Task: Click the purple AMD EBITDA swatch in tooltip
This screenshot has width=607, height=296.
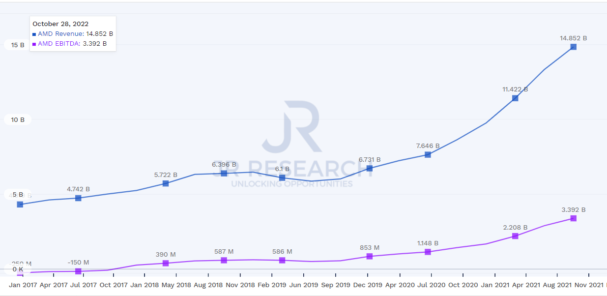Action: (34, 44)
